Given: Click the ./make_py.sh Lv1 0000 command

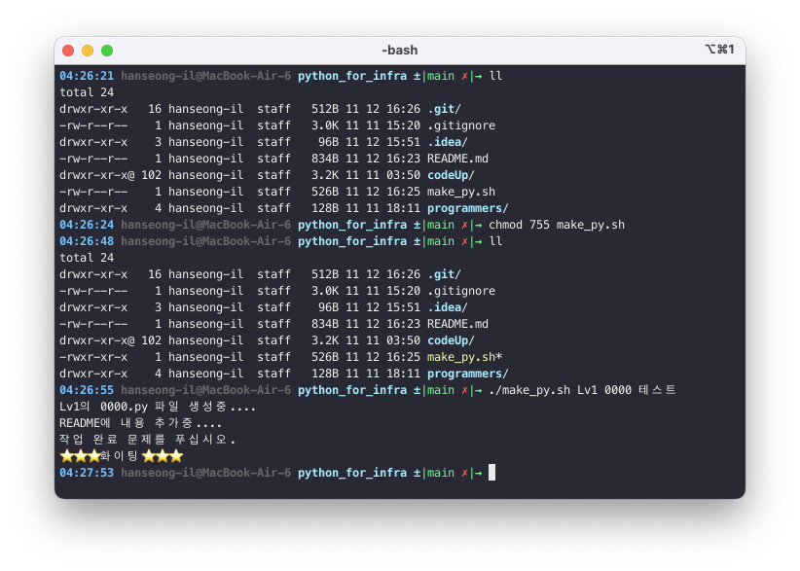Looking at the screenshot, I should [x=582, y=390].
